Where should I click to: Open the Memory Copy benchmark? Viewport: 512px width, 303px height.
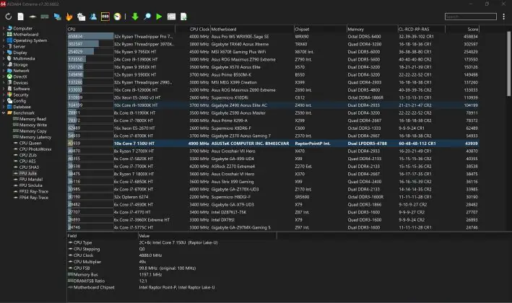[33, 131]
